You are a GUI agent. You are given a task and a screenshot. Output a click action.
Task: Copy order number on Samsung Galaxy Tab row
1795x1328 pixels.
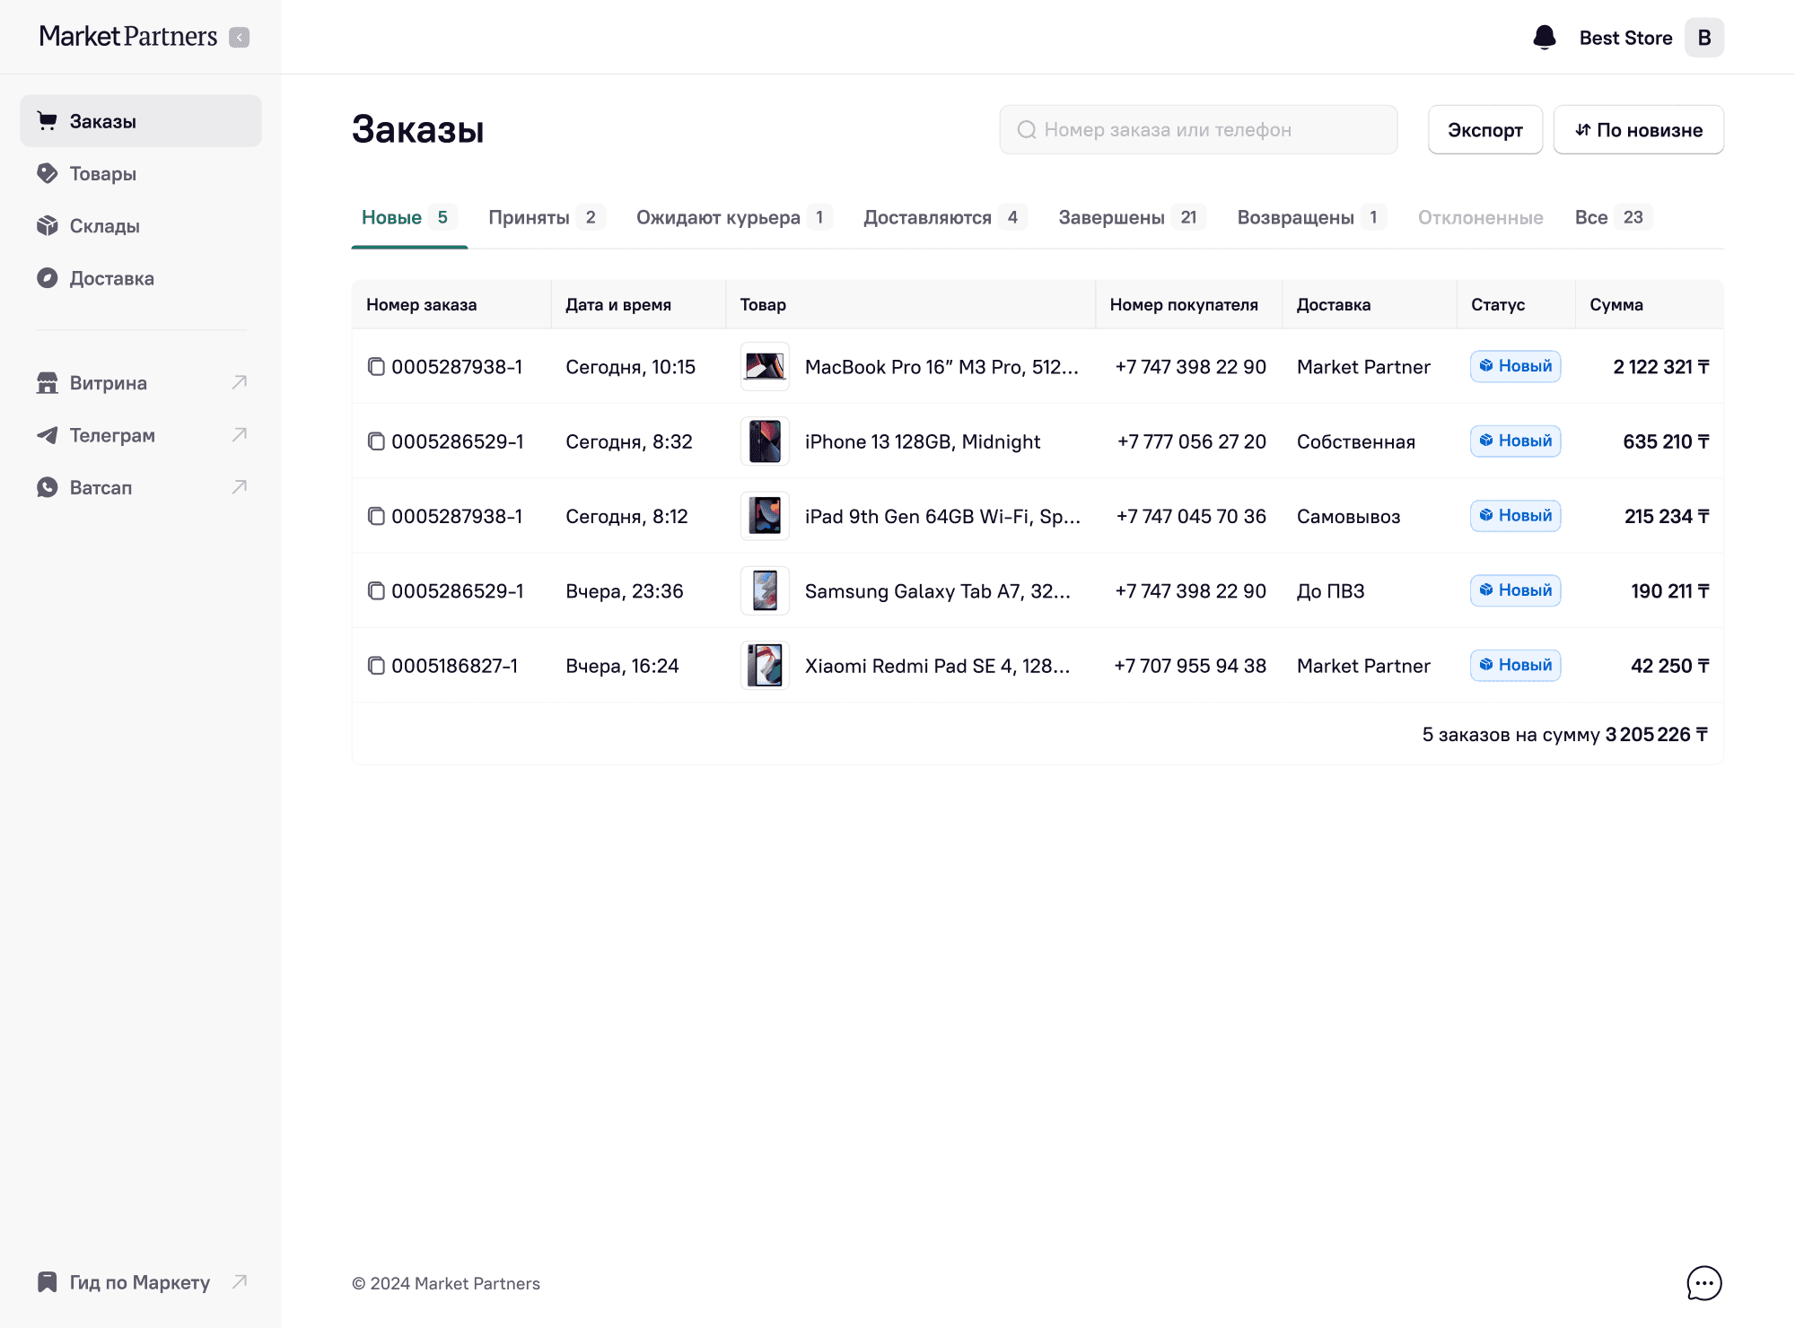coord(376,590)
